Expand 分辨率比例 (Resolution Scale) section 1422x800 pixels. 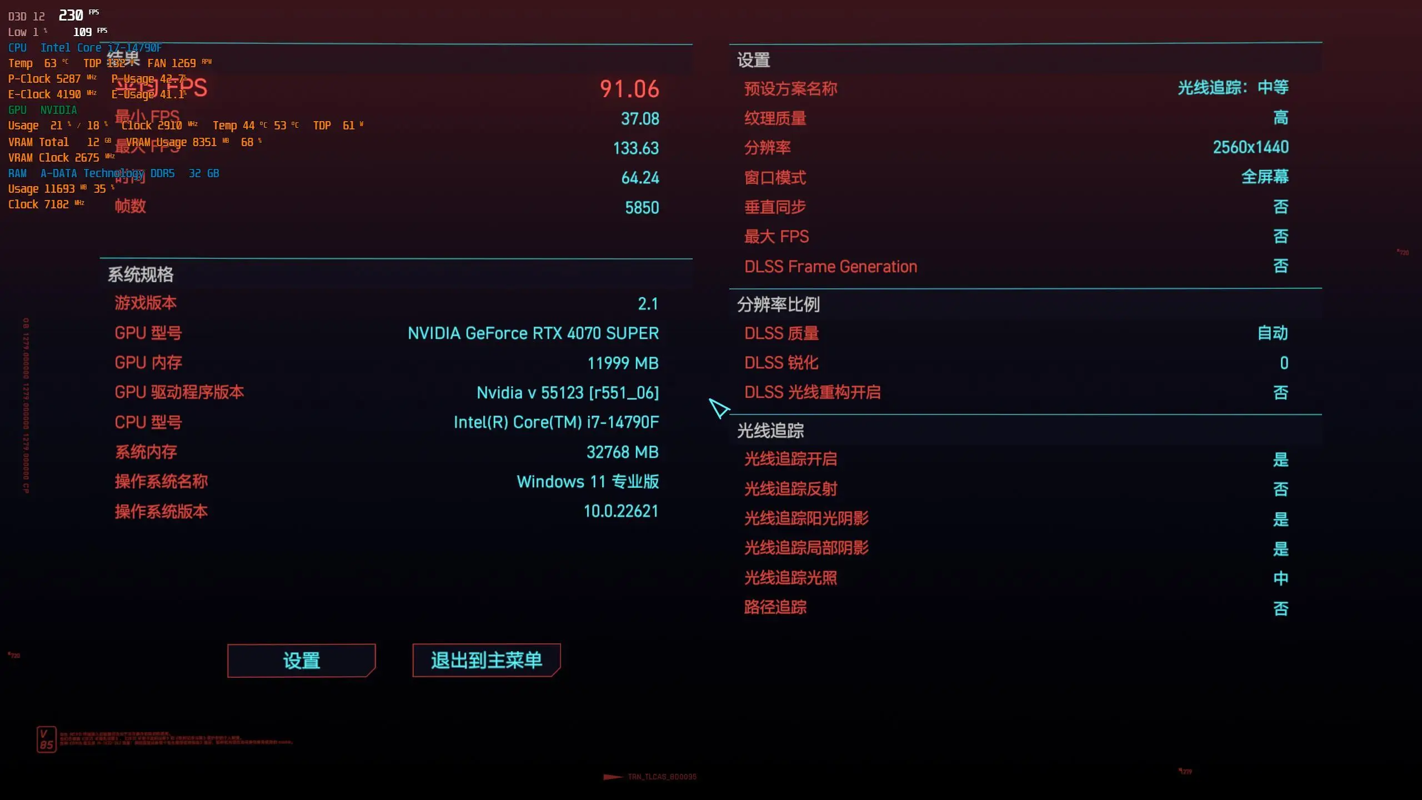[x=778, y=304]
